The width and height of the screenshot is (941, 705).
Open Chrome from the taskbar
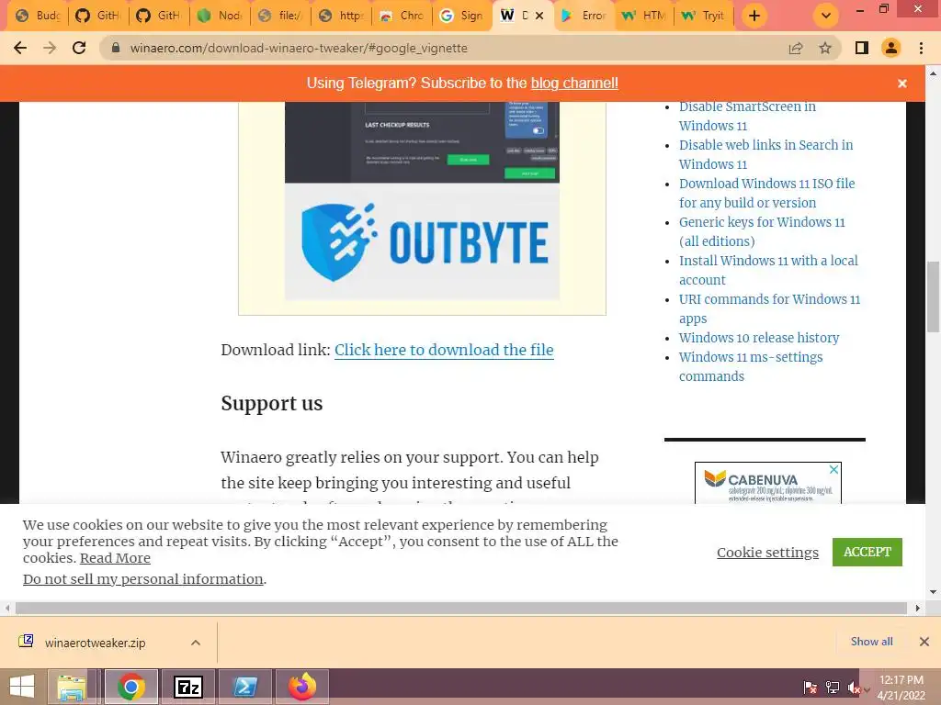[130, 687]
